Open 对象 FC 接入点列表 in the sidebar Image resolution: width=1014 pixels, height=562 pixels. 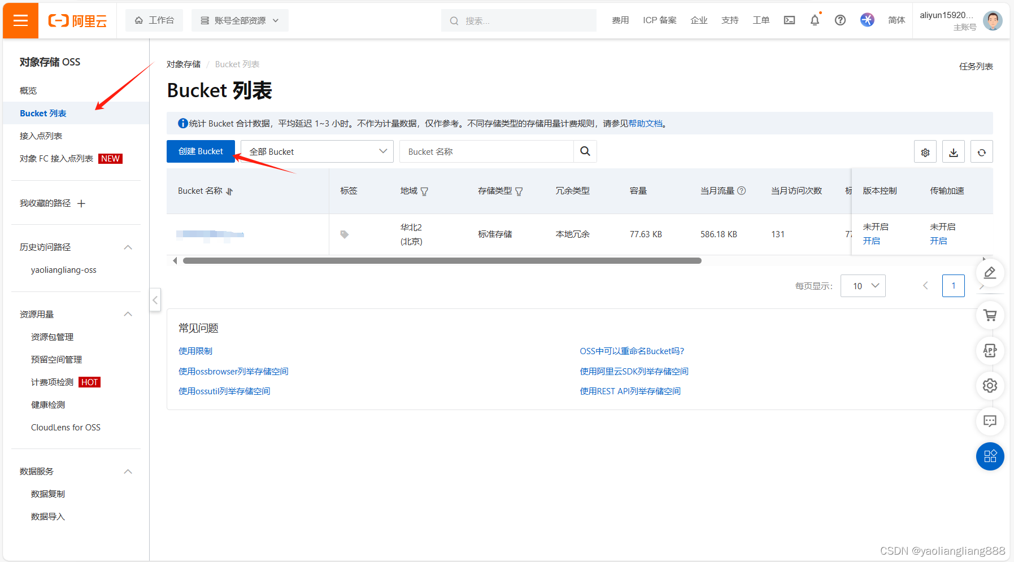click(56, 158)
